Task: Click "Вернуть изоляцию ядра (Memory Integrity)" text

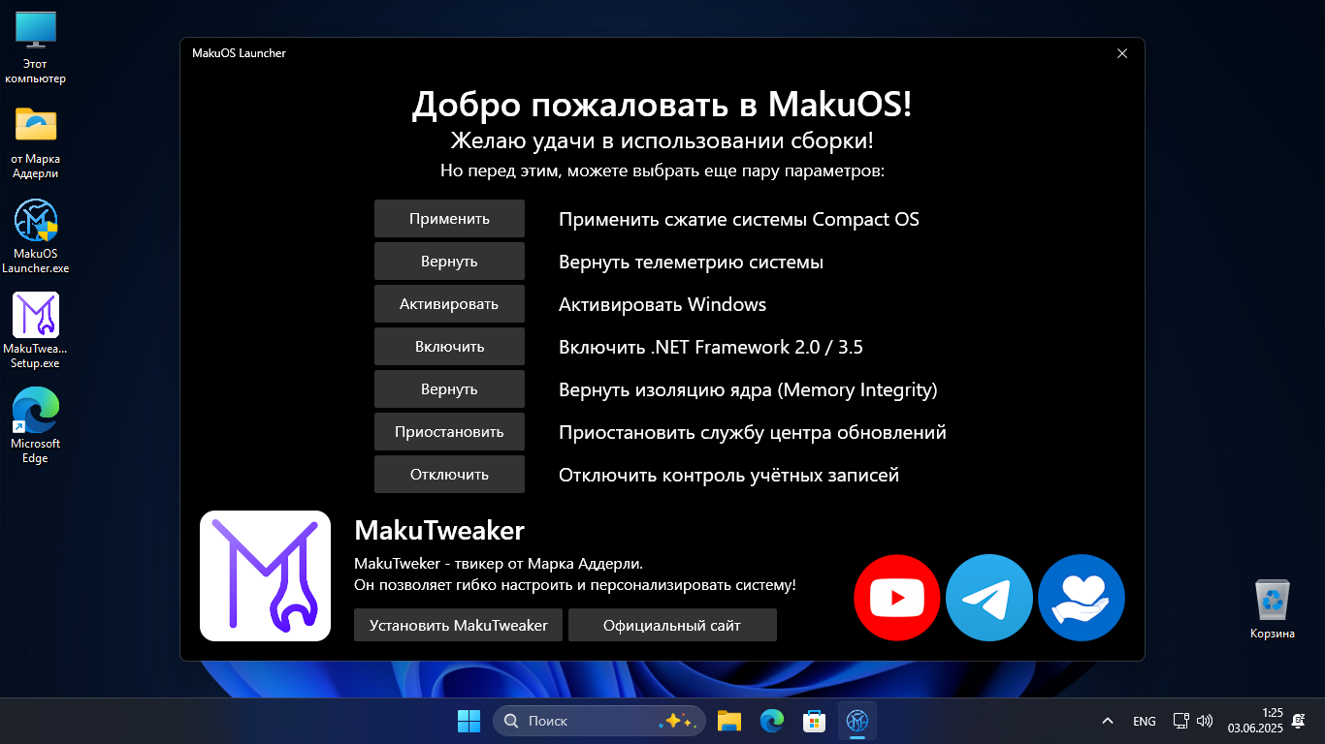Action: pyautogui.click(x=748, y=389)
